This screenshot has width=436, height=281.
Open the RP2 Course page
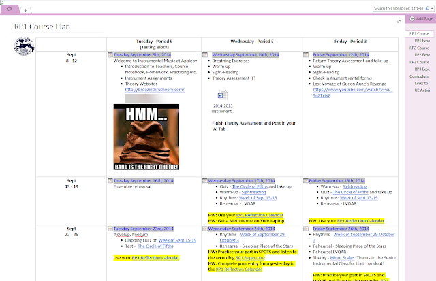tap(419, 48)
